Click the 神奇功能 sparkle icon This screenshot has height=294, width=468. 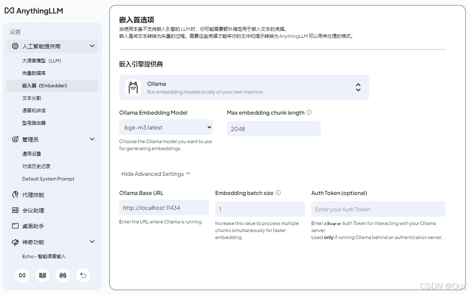[15, 242]
